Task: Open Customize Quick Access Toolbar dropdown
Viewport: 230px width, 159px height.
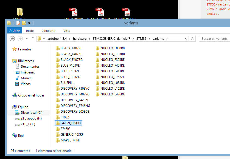Action: click(29, 23)
